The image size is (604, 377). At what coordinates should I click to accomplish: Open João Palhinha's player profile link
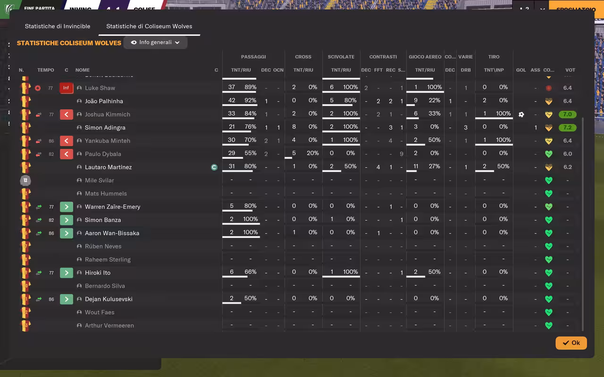104,101
